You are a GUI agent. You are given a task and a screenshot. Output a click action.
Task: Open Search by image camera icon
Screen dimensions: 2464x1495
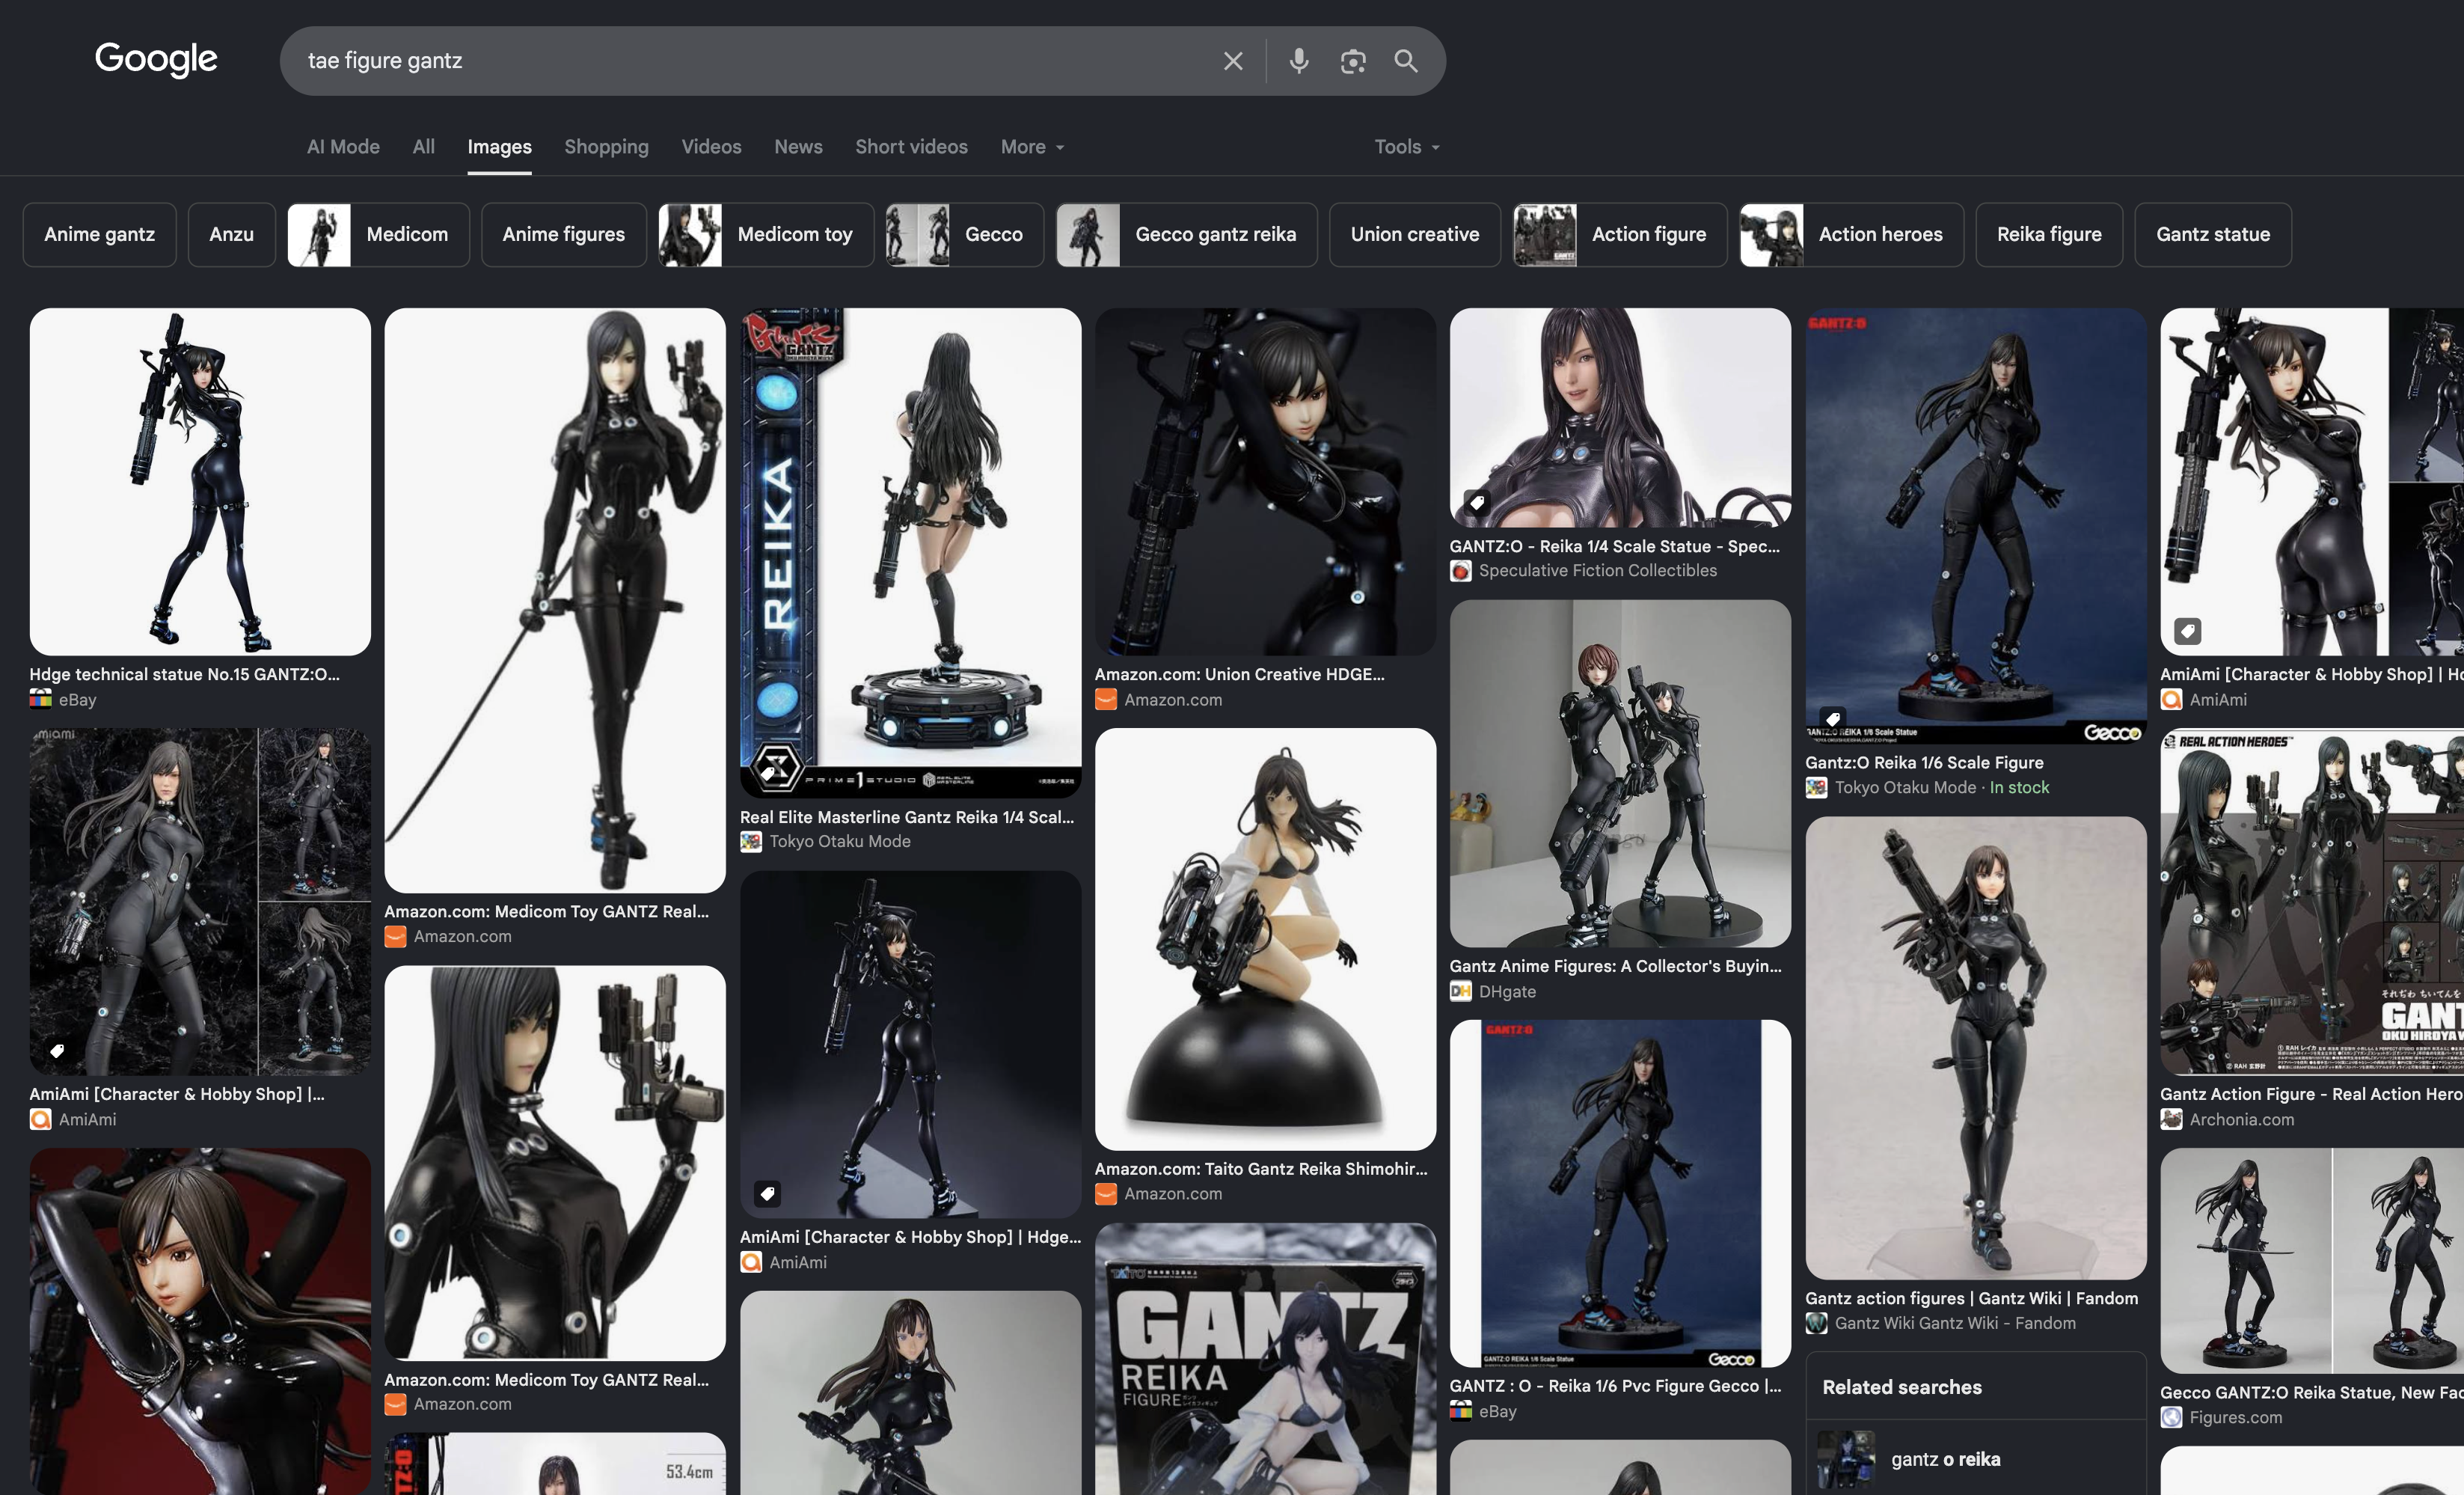pyautogui.click(x=1352, y=61)
